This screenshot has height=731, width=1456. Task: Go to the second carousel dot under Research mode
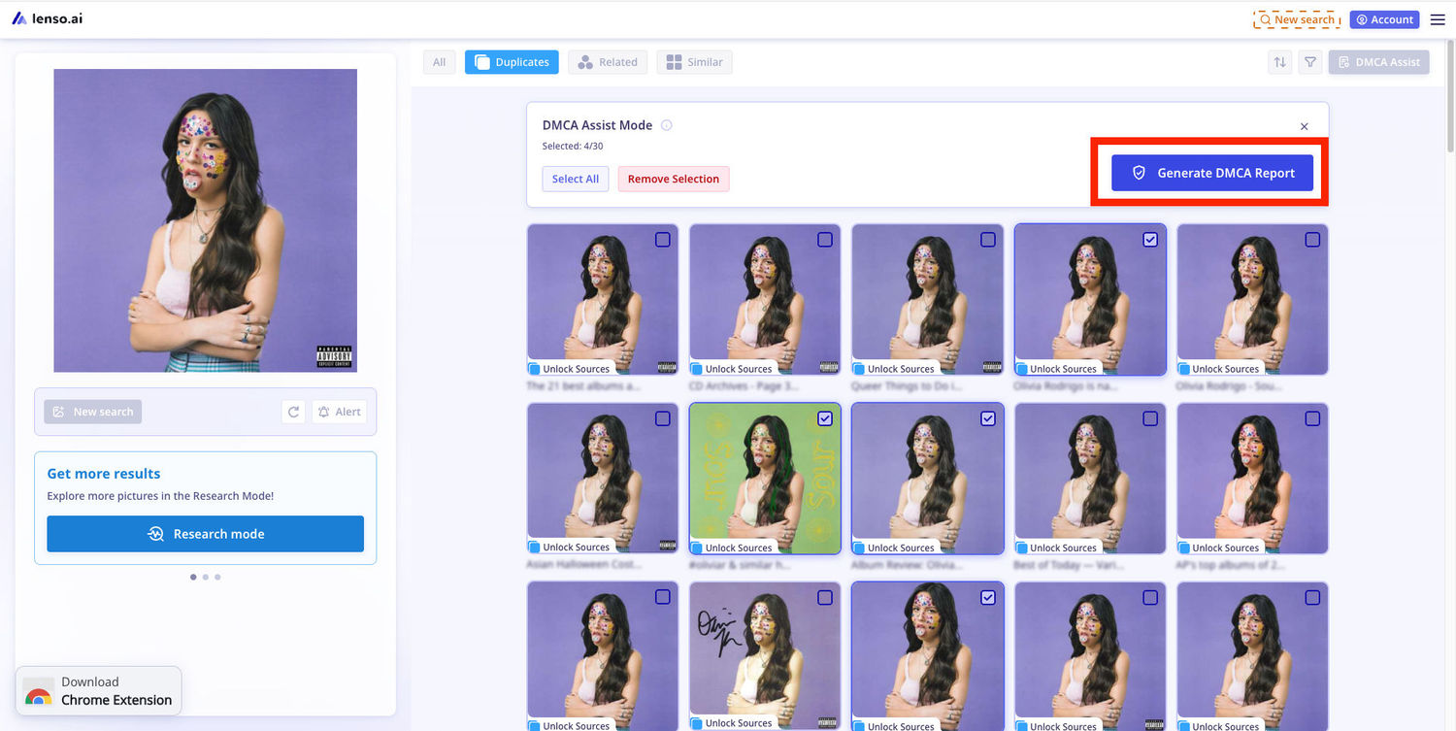pyautogui.click(x=206, y=578)
